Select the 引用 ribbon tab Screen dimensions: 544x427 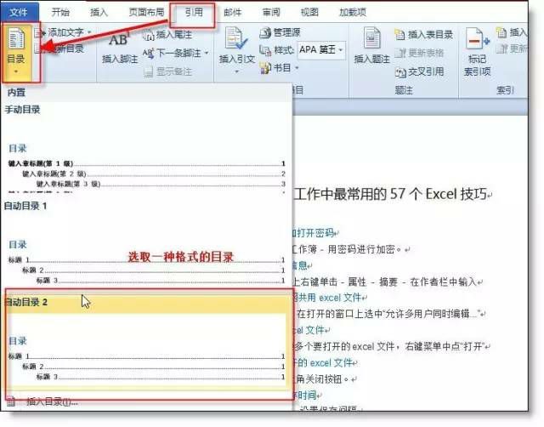pyautogui.click(x=193, y=13)
